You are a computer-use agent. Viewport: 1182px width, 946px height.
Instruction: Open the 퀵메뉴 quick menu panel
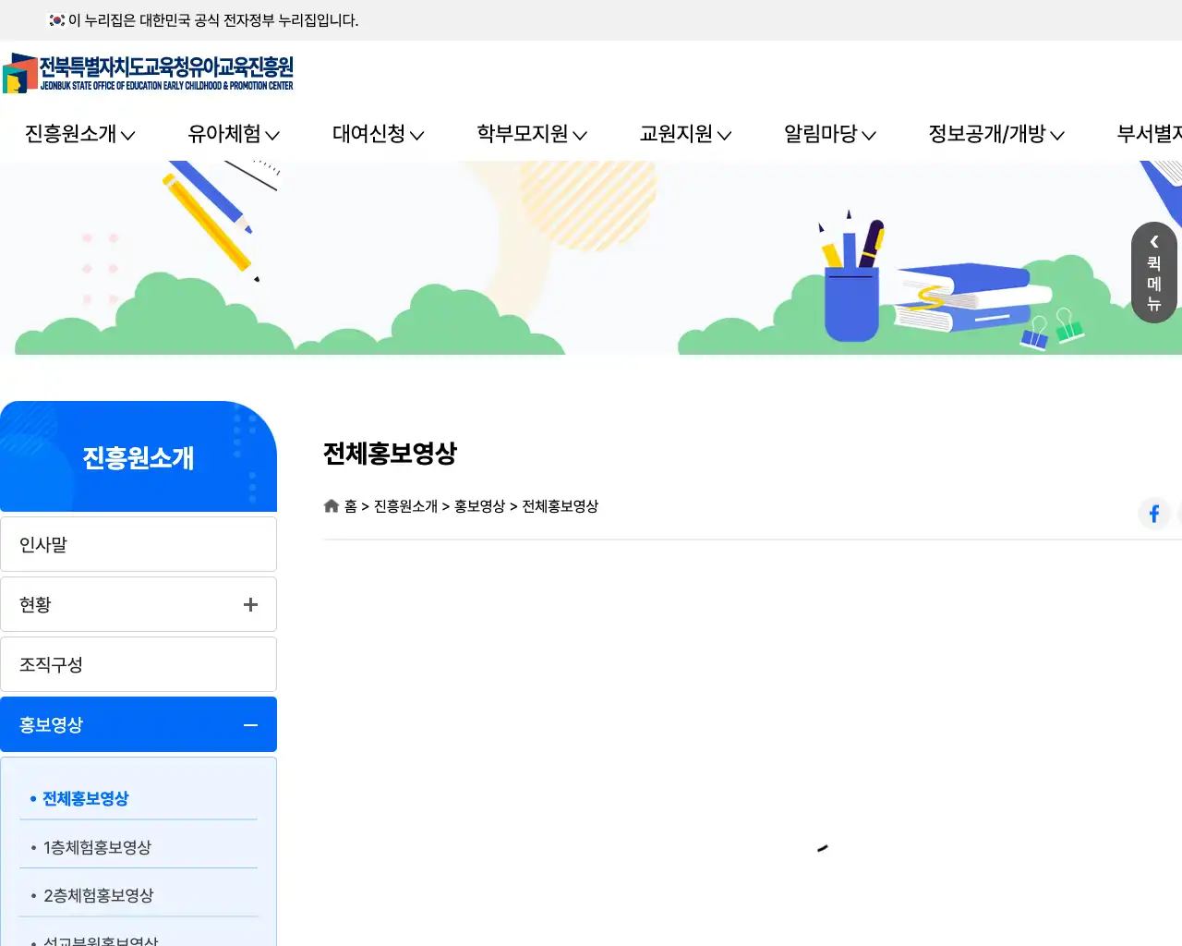[x=1153, y=273]
